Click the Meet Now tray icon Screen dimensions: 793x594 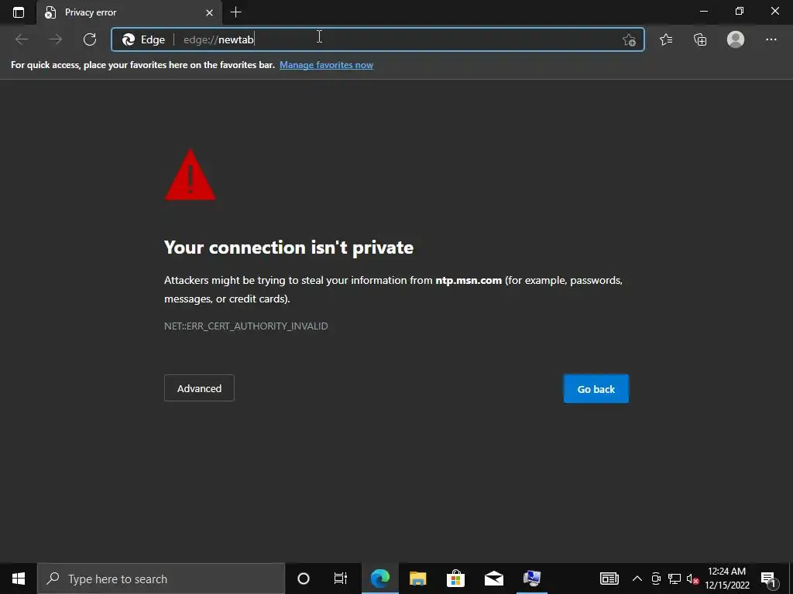point(656,579)
